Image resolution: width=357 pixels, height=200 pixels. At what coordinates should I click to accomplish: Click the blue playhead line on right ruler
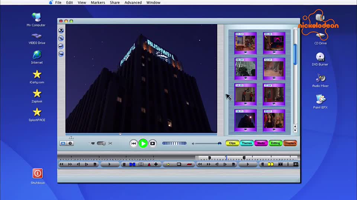[226, 157]
